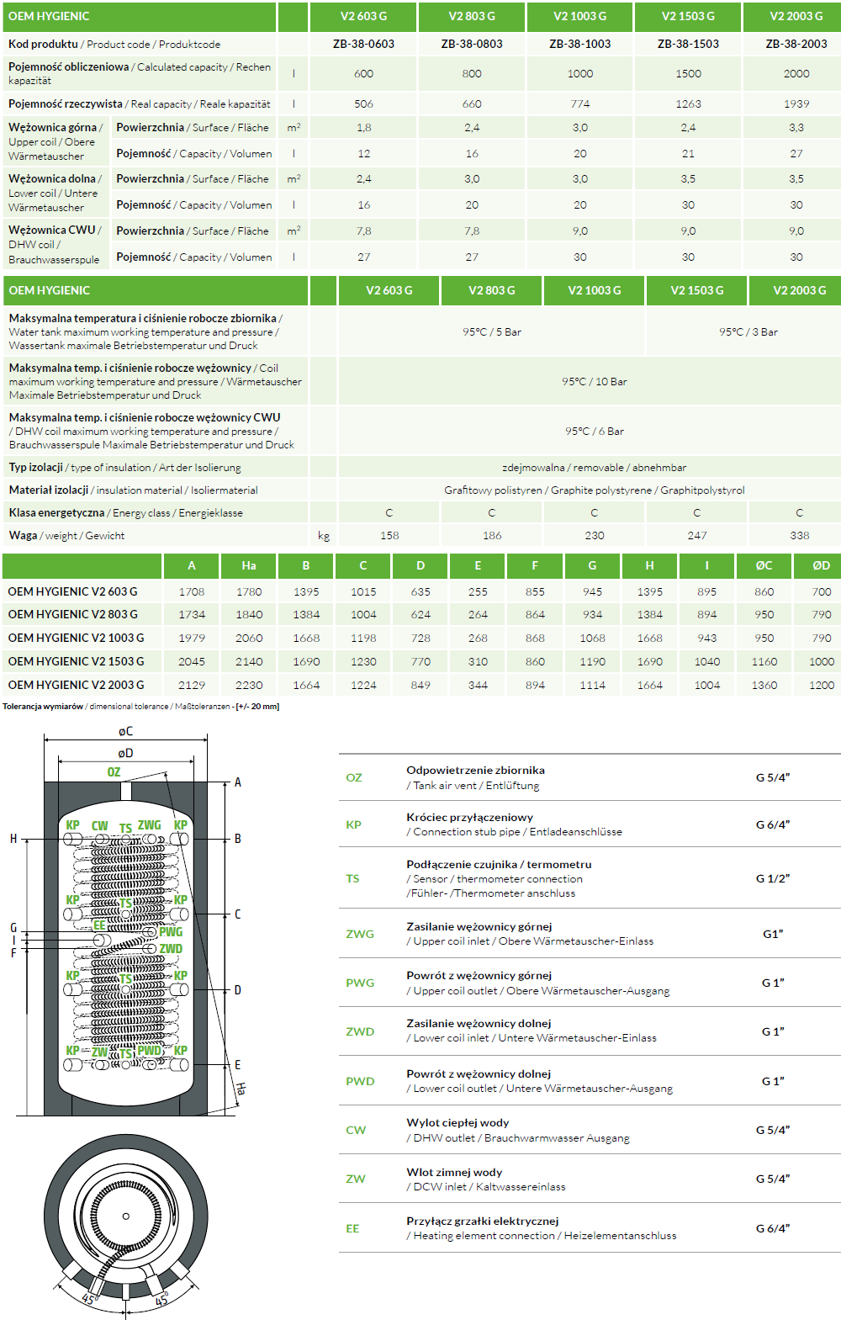This screenshot has height=1325, width=841.
Task: Click 'Odpowietrzenie zbiornika' legend description
Action: click(x=475, y=770)
